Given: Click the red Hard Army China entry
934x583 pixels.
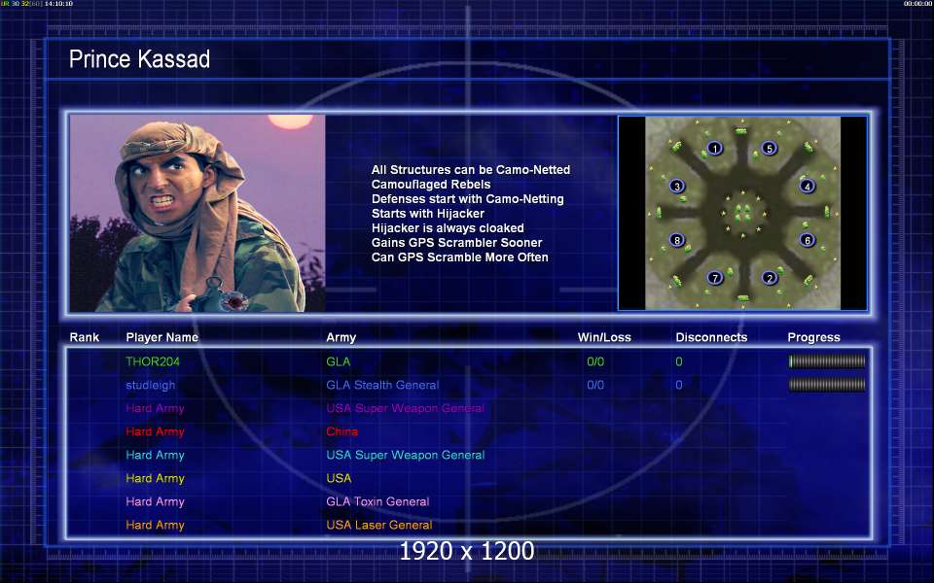Looking at the screenshot, I should (x=341, y=431).
